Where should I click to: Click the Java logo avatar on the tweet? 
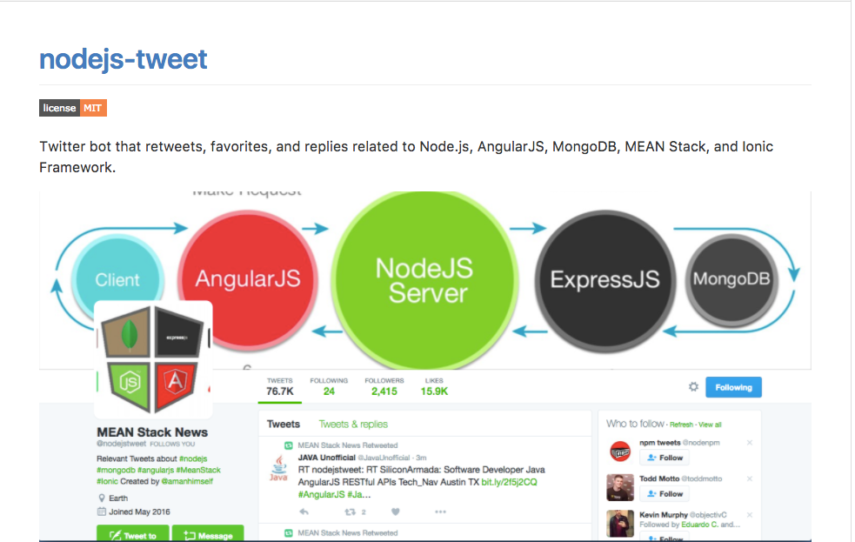(x=278, y=468)
